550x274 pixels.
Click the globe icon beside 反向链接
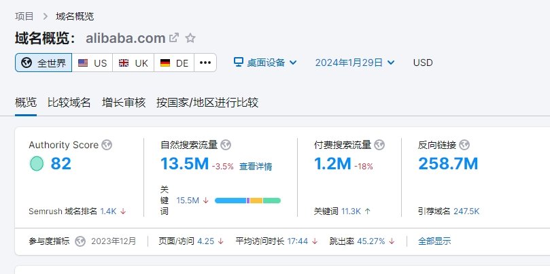pyautogui.click(x=464, y=145)
